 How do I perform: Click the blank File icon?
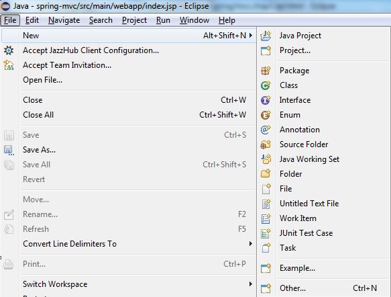266,189
